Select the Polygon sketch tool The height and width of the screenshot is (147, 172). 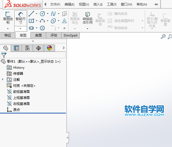[42, 28]
